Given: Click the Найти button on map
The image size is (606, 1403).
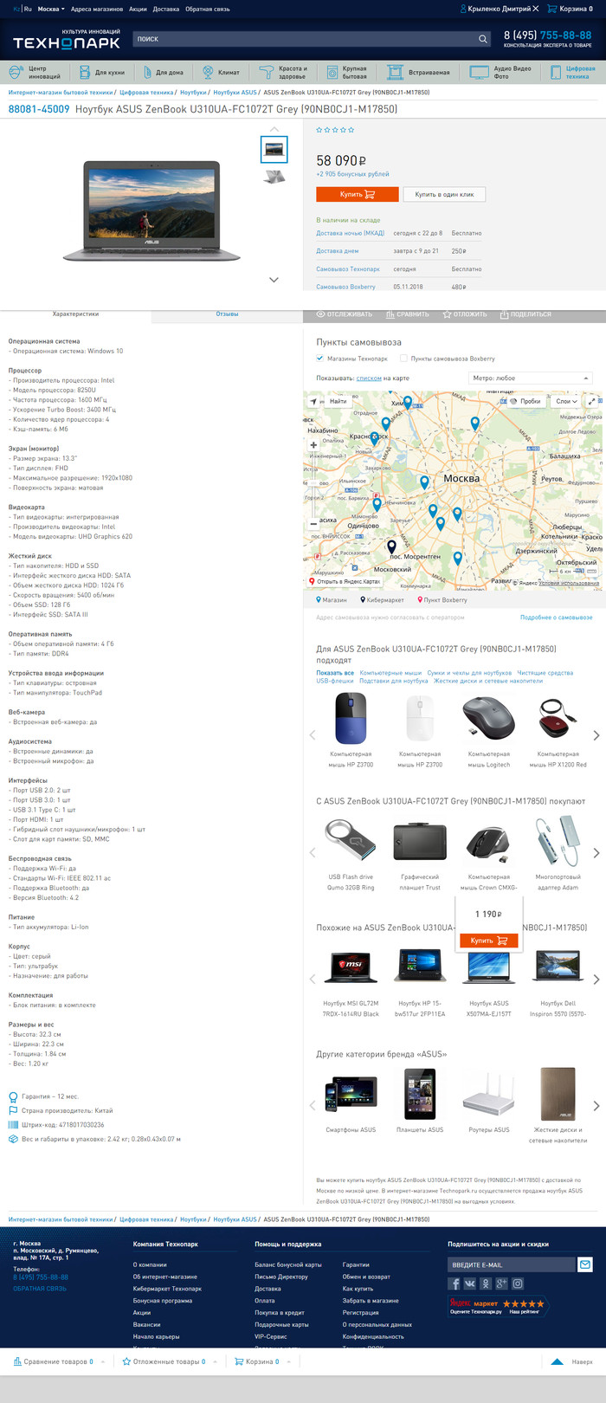Looking at the screenshot, I should [x=338, y=402].
